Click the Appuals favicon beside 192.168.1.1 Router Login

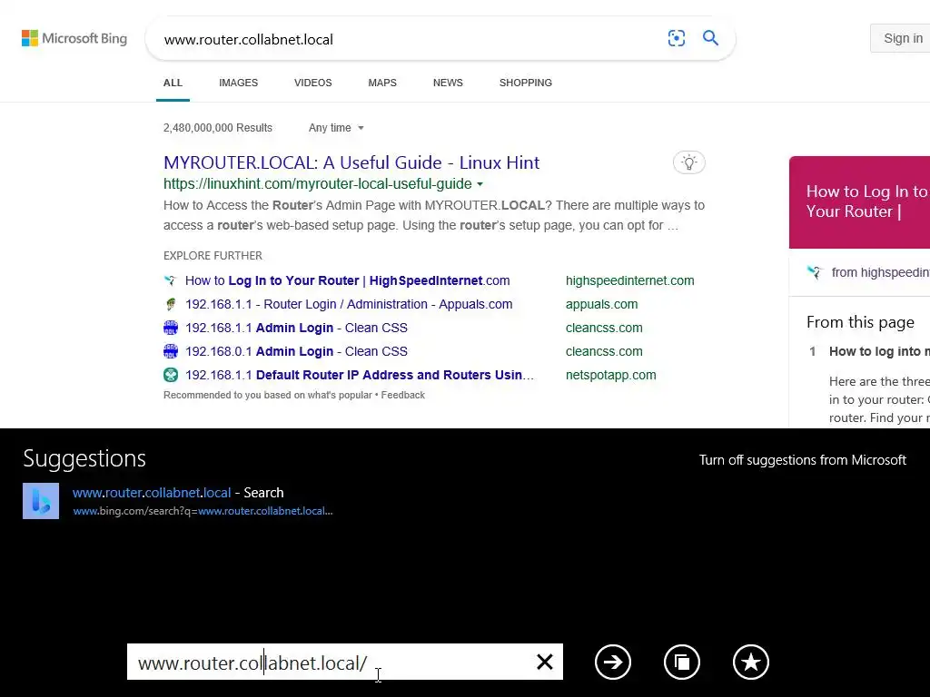click(170, 304)
